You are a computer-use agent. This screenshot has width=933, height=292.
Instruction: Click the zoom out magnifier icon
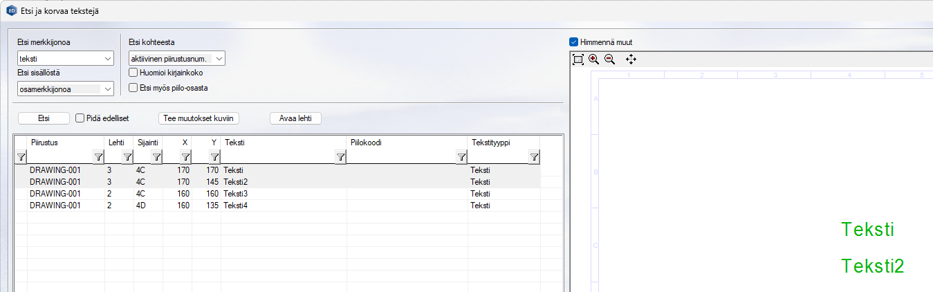click(x=609, y=60)
